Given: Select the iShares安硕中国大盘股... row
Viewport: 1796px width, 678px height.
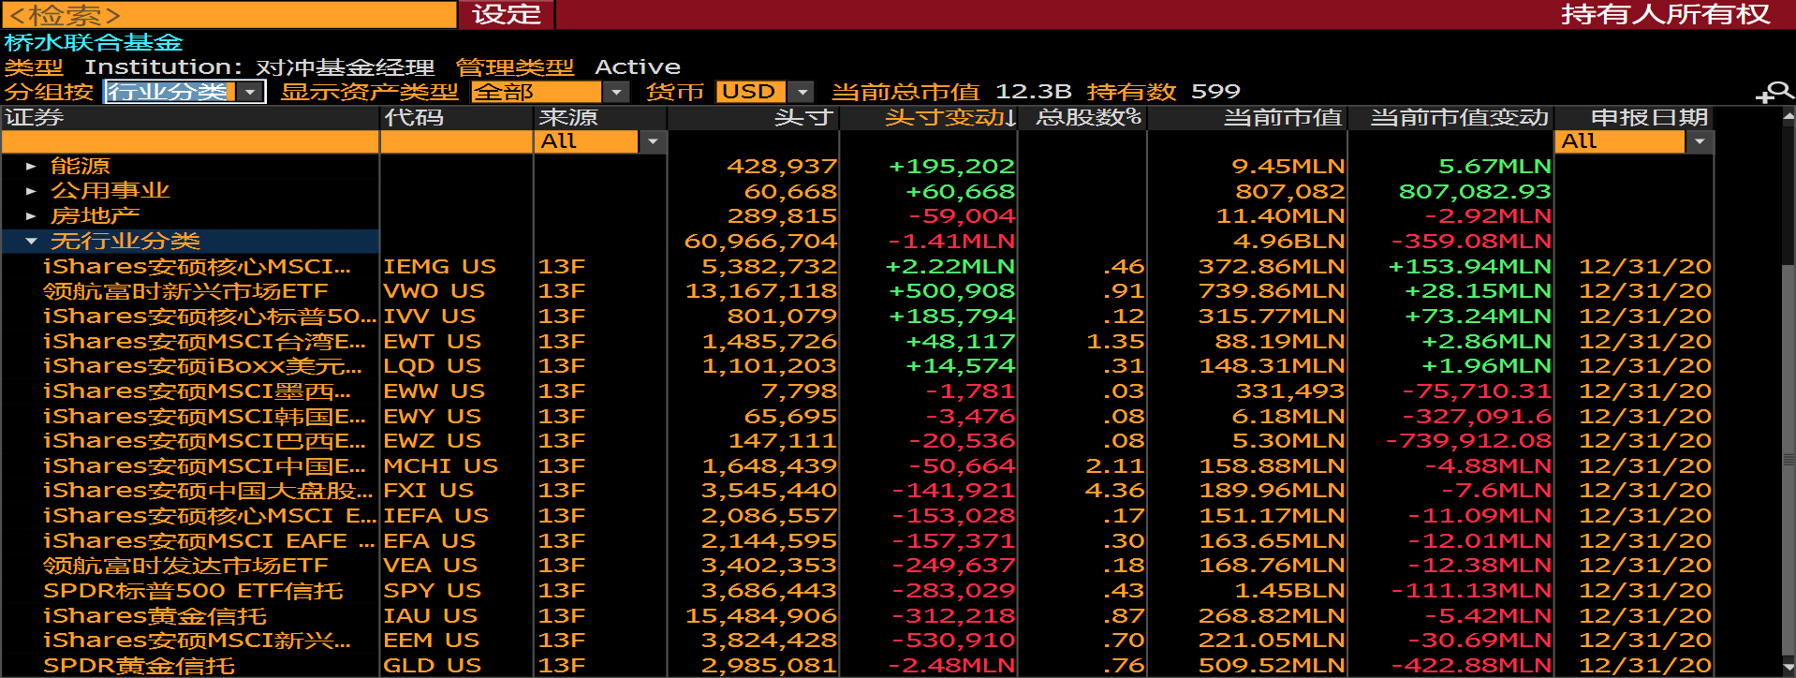Looking at the screenshot, I should tap(857, 491).
